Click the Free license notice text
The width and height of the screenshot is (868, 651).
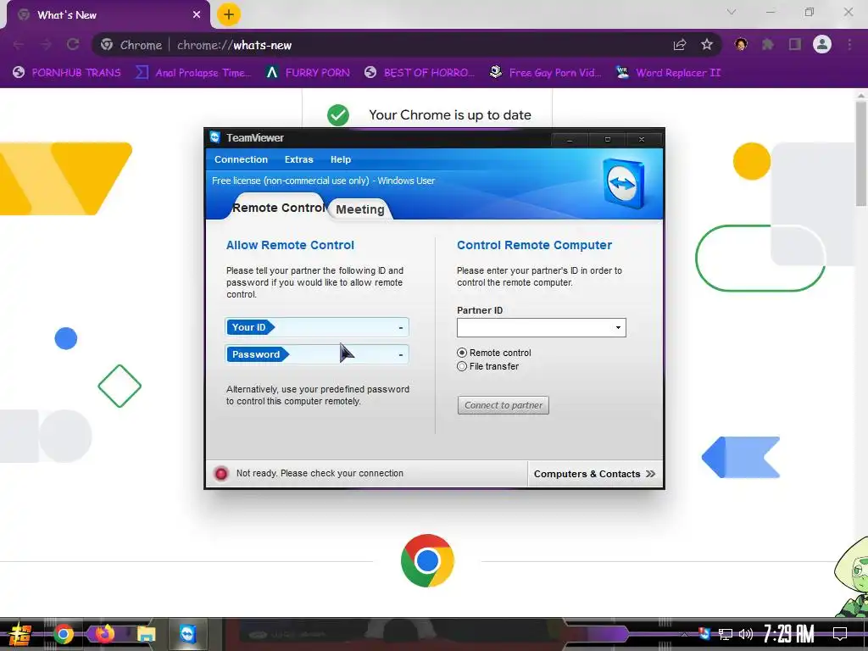[x=323, y=181]
